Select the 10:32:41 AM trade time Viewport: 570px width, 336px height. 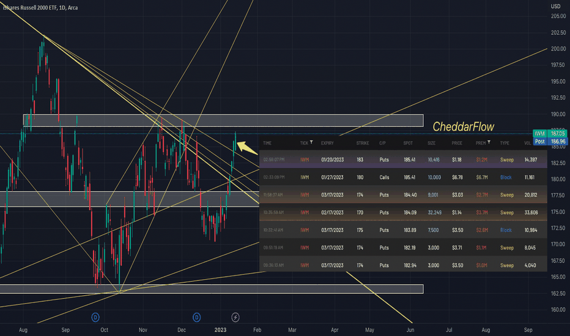(x=273, y=230)
